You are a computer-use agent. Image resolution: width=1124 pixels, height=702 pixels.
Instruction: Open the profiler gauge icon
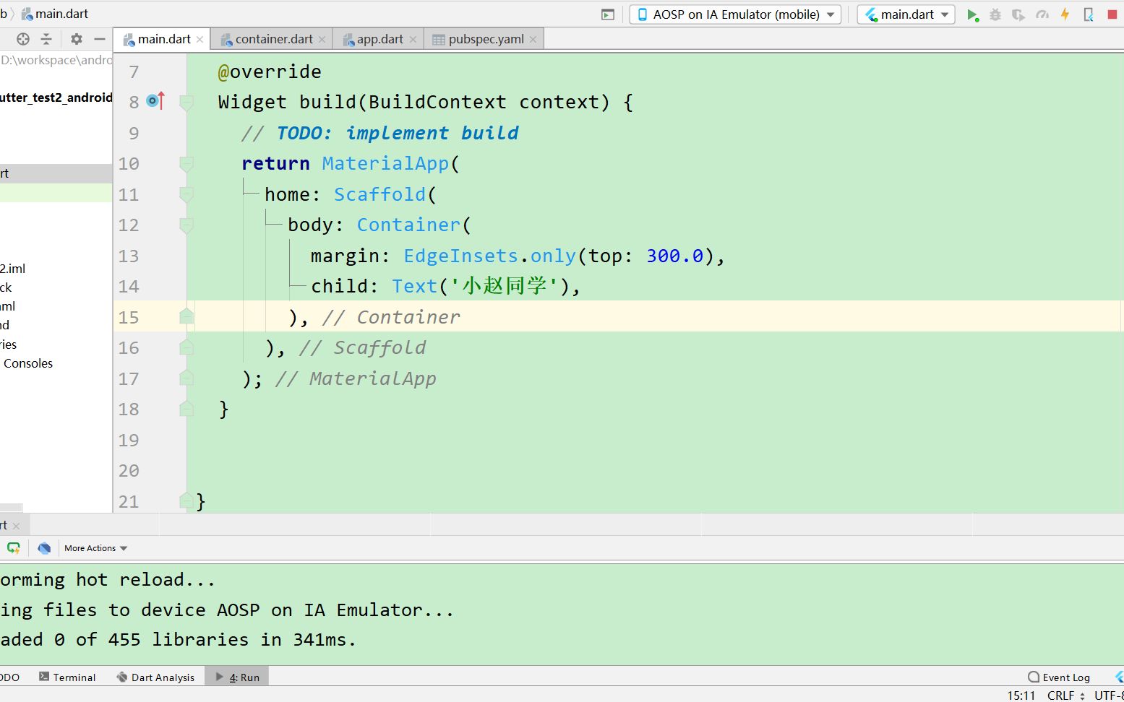coord(1042,14)
